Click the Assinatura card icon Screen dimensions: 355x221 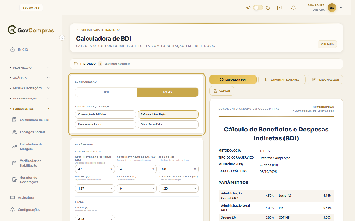coord(12,198)
